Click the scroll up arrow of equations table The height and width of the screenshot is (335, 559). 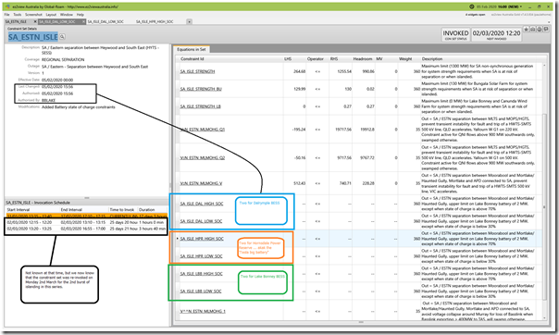[544, 66]
